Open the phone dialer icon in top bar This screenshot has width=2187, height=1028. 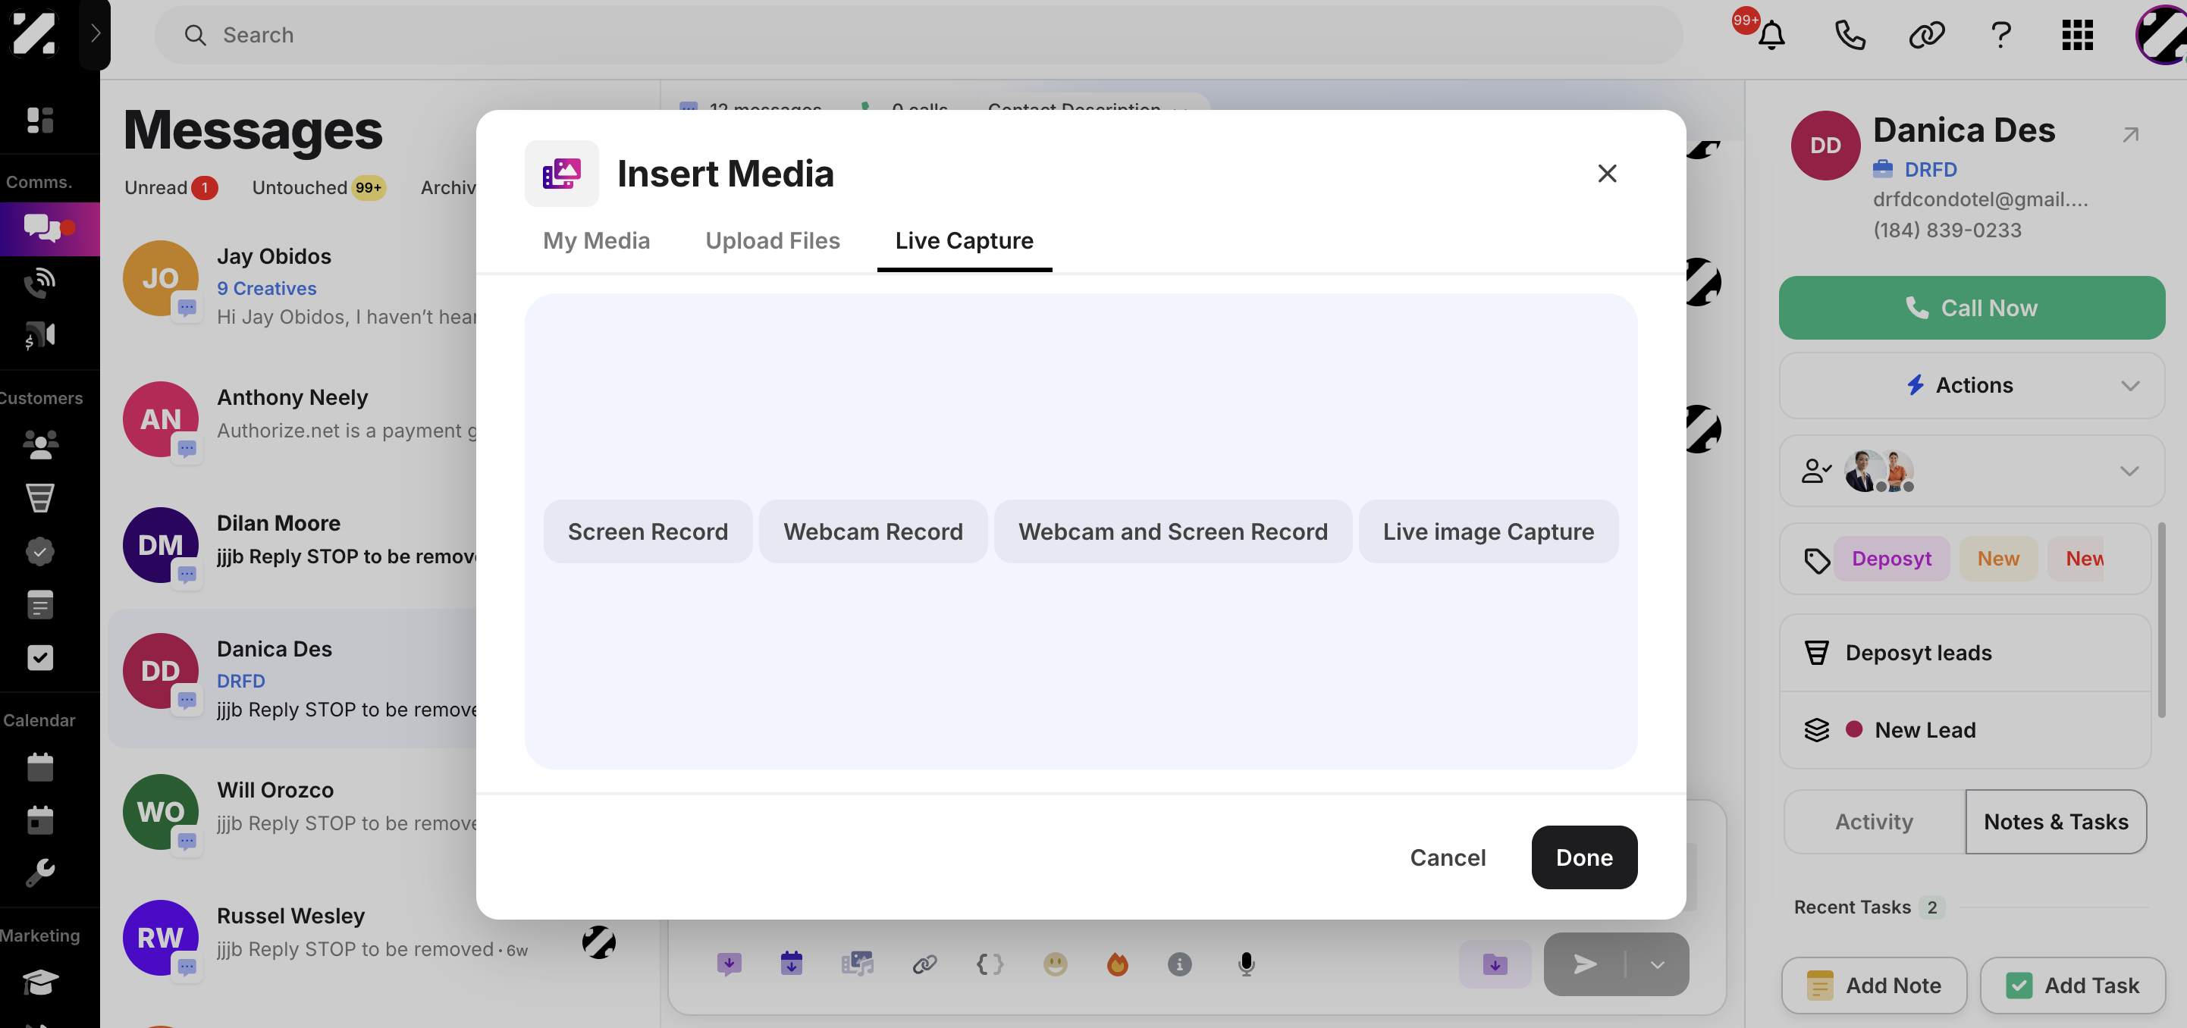pos(1850,35)
